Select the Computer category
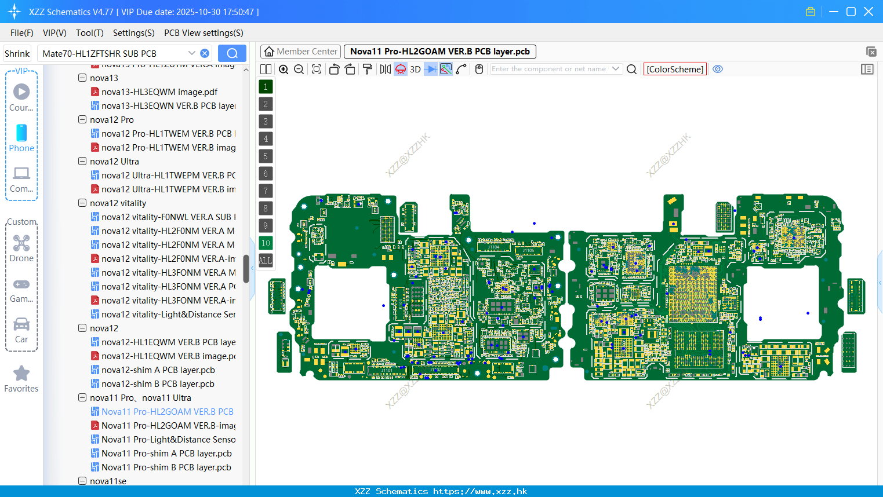 (21, 179)
